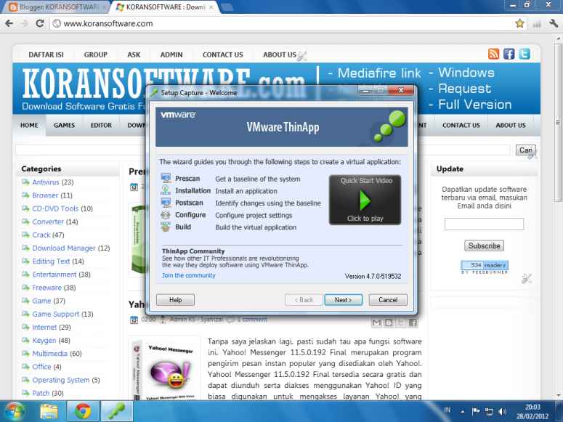The height and width of the screenshot is (422, 563).
Task: Open File Explorer from the taskbar
Action: tap(49, 411)
